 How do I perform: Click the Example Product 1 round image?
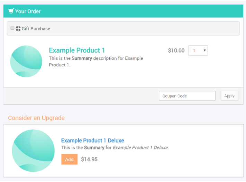[26, 61]
